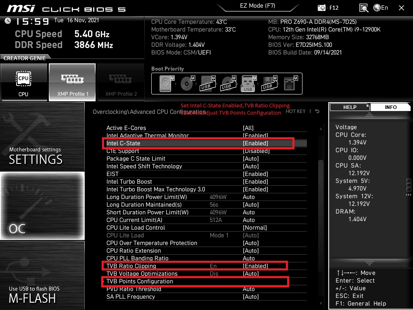Click the back arrow next to HOT KEY

tap(317, 111)
